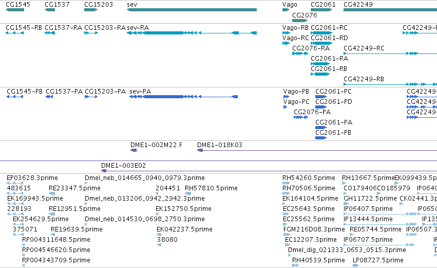Open the RH70506.5prime label
437x268 pixels.
tap(309, 188)
